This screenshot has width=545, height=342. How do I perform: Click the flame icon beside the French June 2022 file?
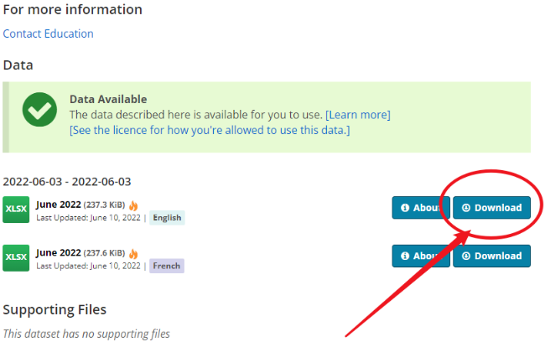tap(133, 253)
